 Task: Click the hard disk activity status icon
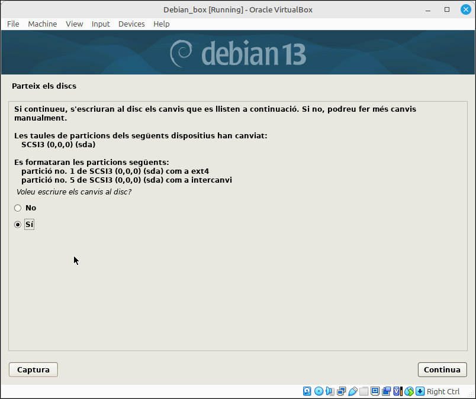[x=307, y=391]
